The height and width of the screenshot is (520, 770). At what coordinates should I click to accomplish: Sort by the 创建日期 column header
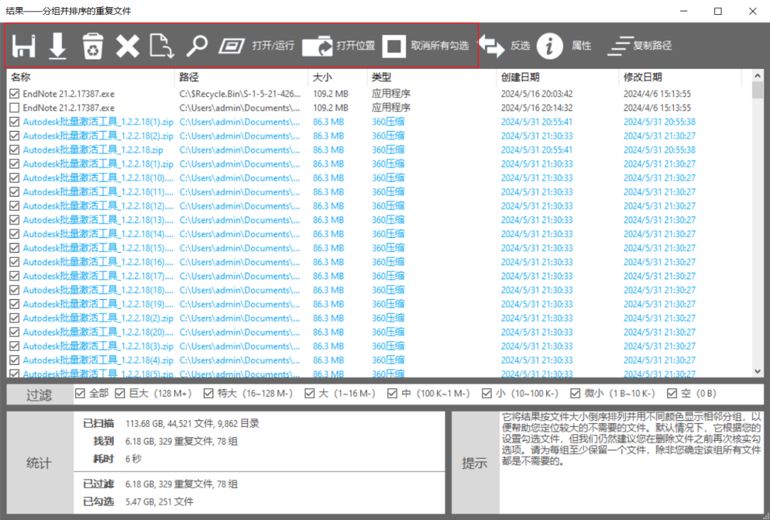point(558,77)
